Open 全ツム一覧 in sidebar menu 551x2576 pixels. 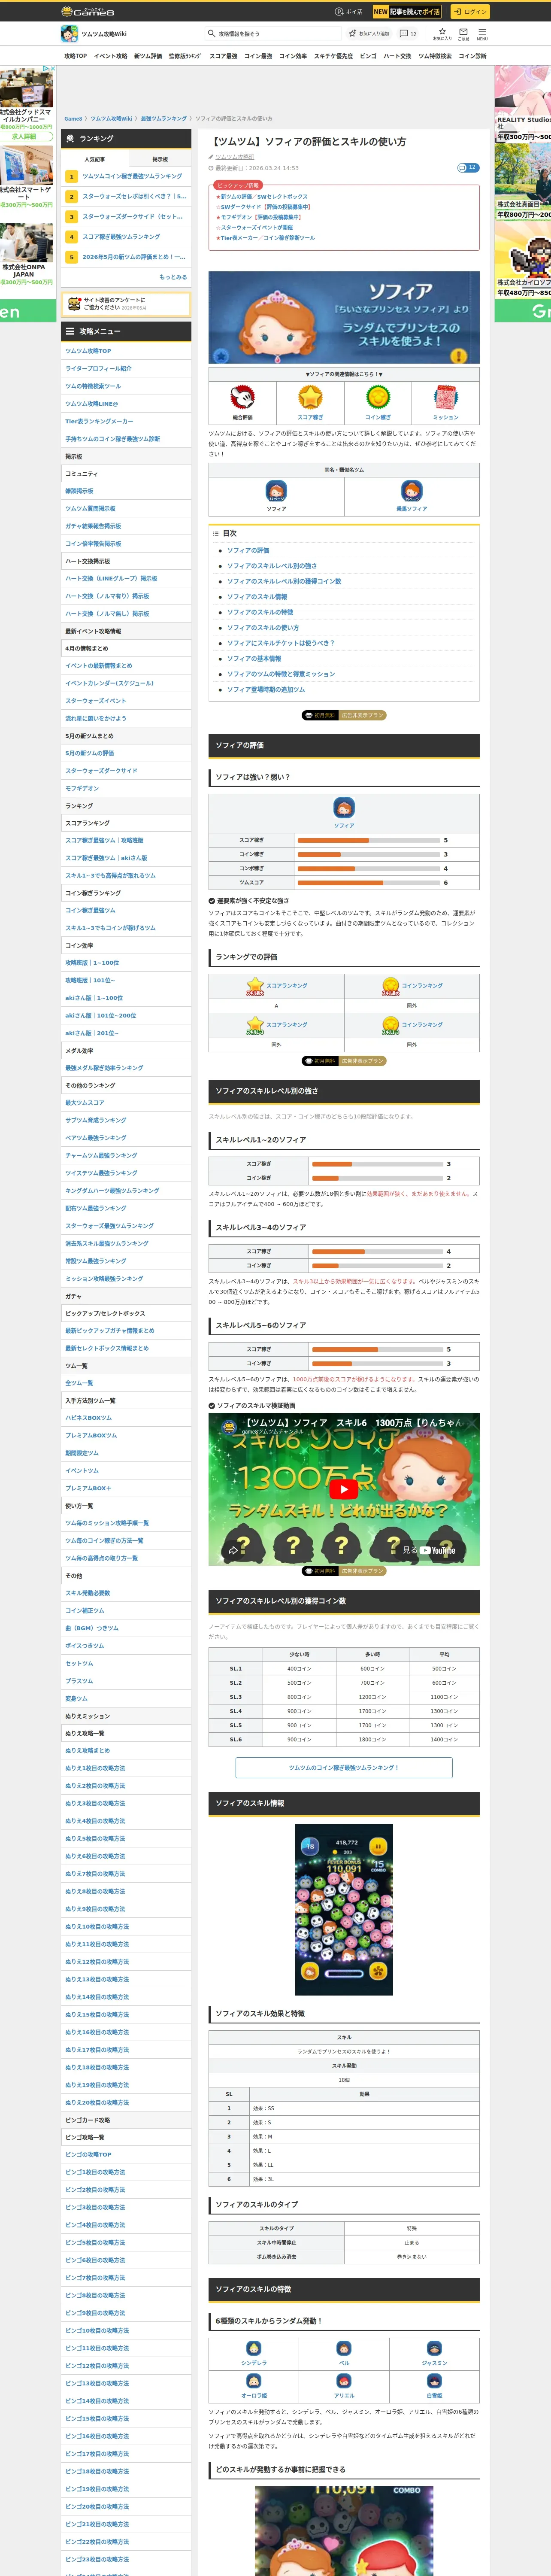tap(79, 1383)
